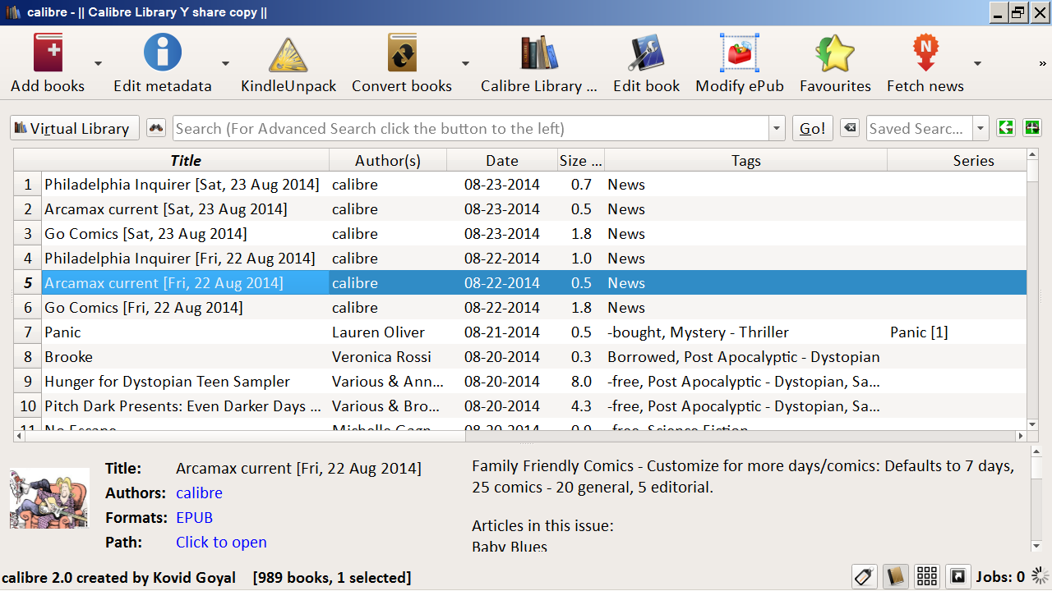Click into the Saved Searches box

point(920,128)
